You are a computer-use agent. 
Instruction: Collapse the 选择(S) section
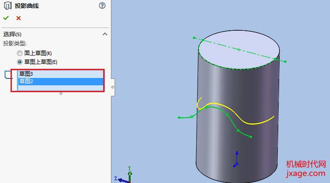click(x=105, y=34)
